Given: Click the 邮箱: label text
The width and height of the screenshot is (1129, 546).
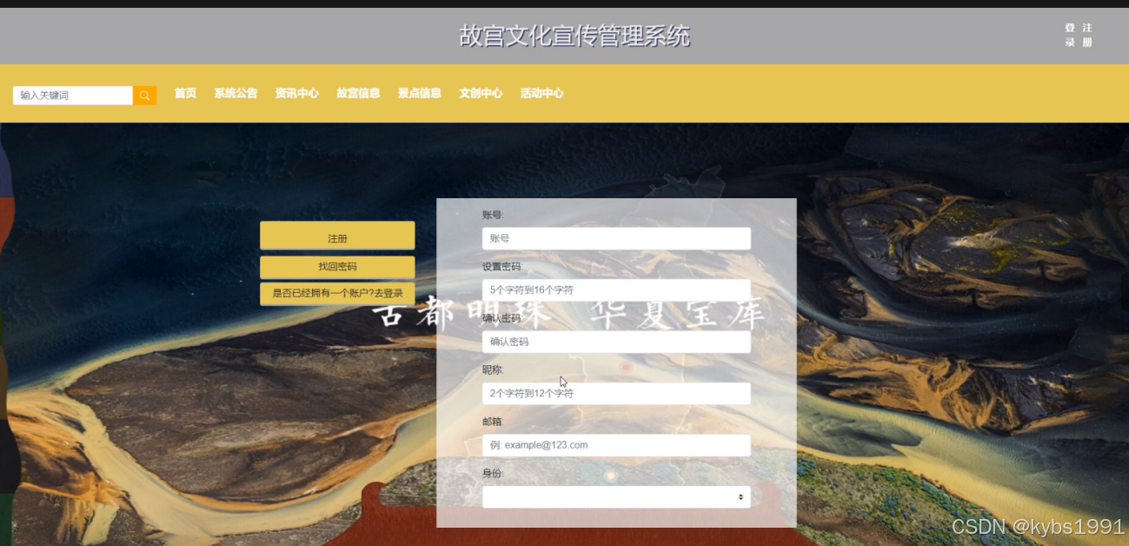Looking at the screenshot, I should click(493, 422).
